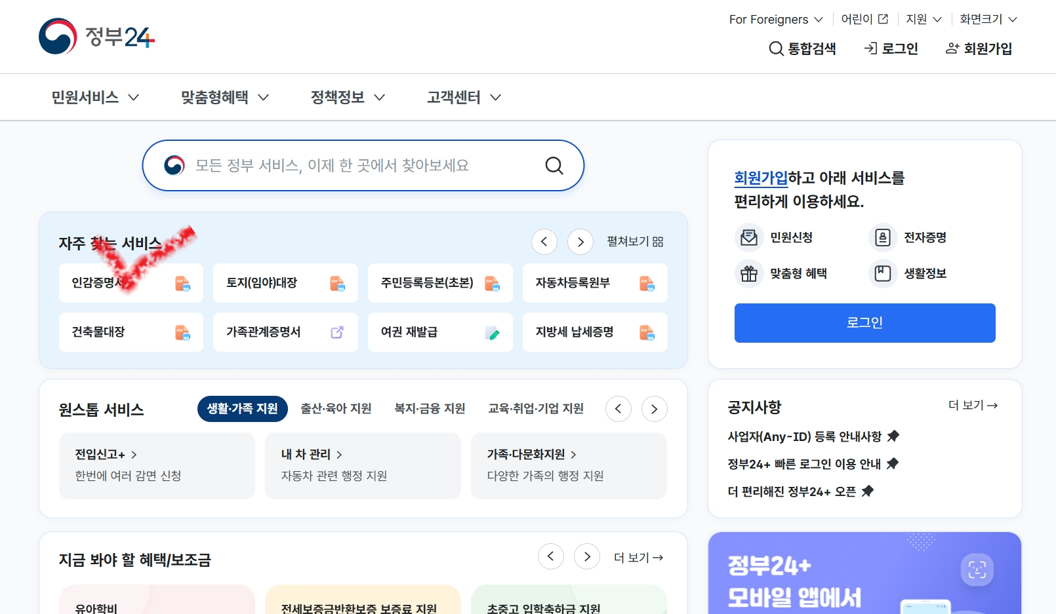
Task: Open the 맞춤형혜택 menu
Action: (225, 97)
